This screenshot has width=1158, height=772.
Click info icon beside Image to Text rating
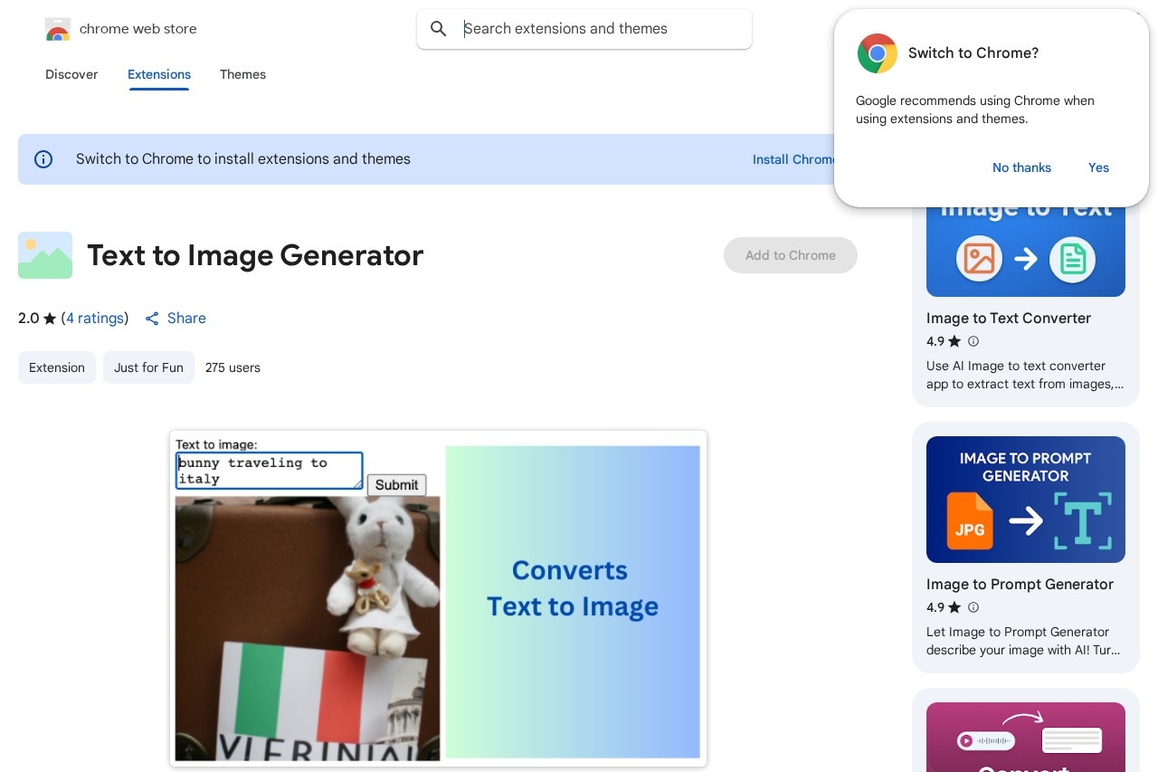click(x=973, y=341)
